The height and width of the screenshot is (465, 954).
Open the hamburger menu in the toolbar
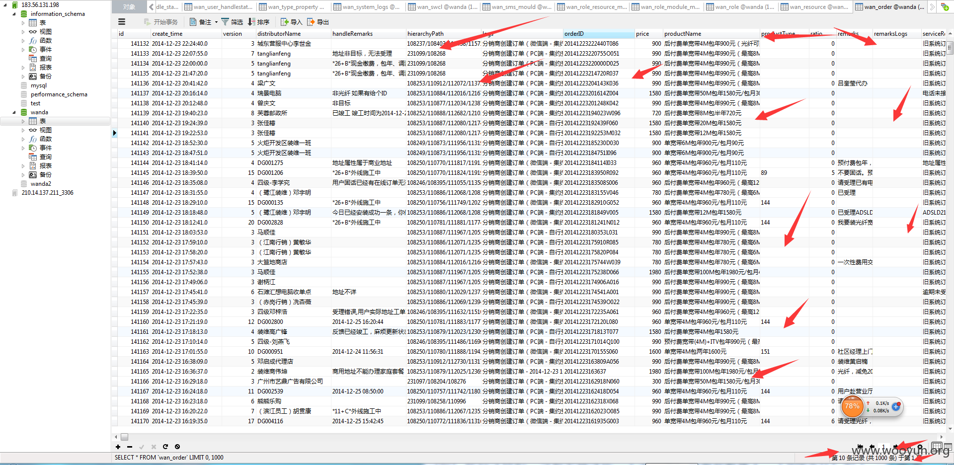pos(122,22)
